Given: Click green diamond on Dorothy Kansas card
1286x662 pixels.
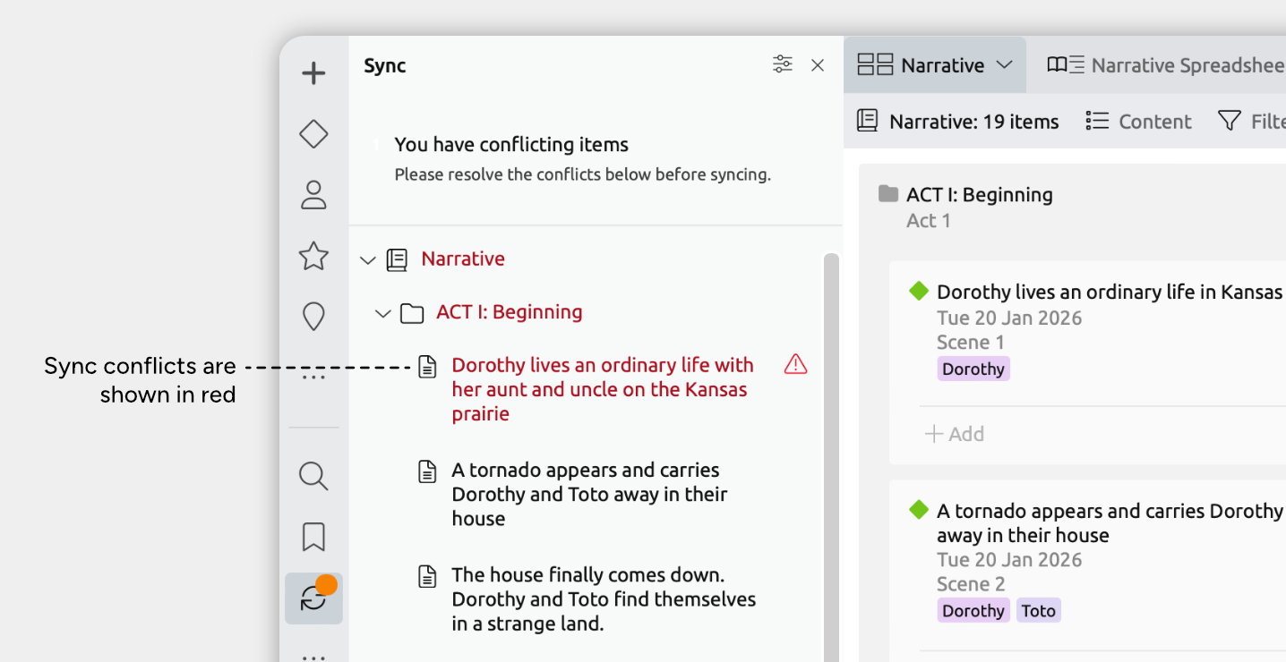Looking at the screenshot, I should pos(918,291).
